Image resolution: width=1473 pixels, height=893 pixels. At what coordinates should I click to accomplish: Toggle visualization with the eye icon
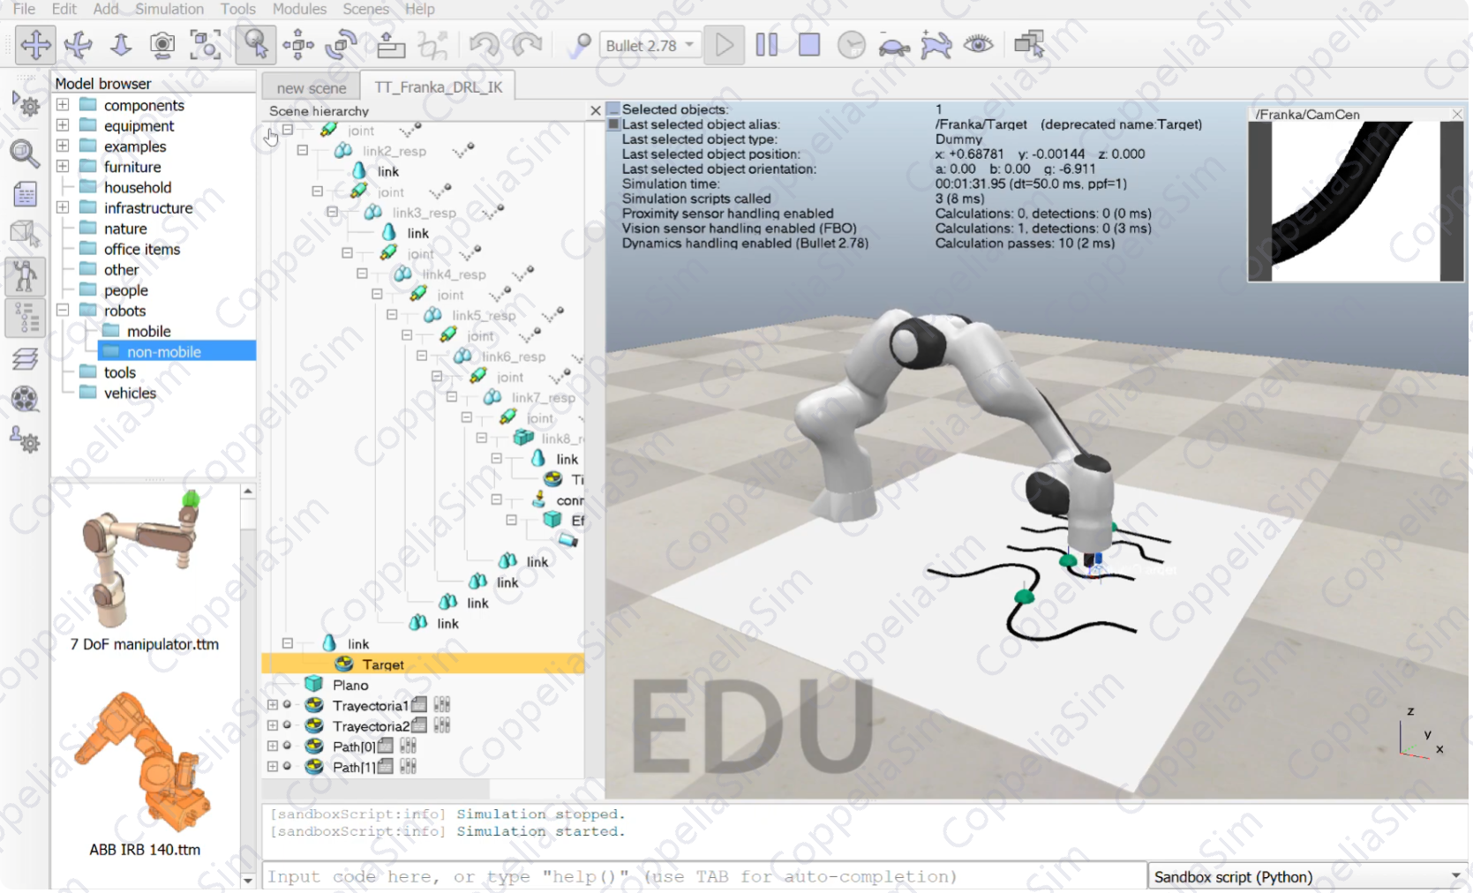[979, 44]
